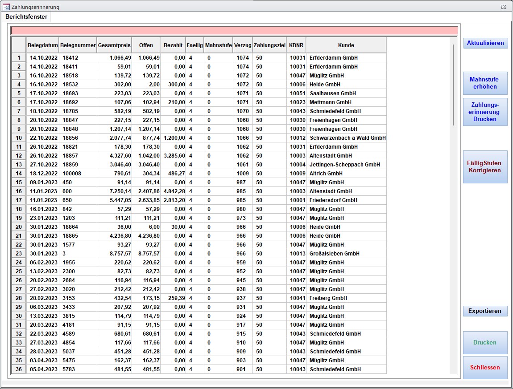The height and width of the screenshot is (389, 513).
Task: Sort by the Belegdatum column header
Action: click(x=43, y=45)
